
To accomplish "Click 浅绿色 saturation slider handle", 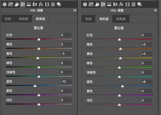I will [x=119, y=77].
